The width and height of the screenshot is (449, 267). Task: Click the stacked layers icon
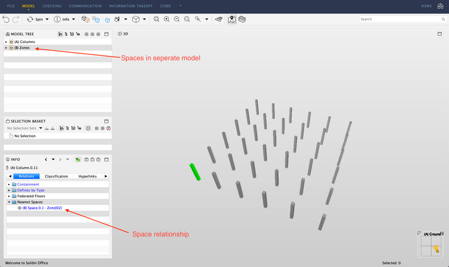point(242,19)
